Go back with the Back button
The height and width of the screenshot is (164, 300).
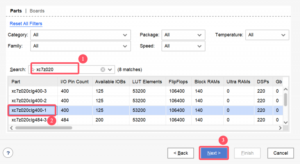(180, 153)
